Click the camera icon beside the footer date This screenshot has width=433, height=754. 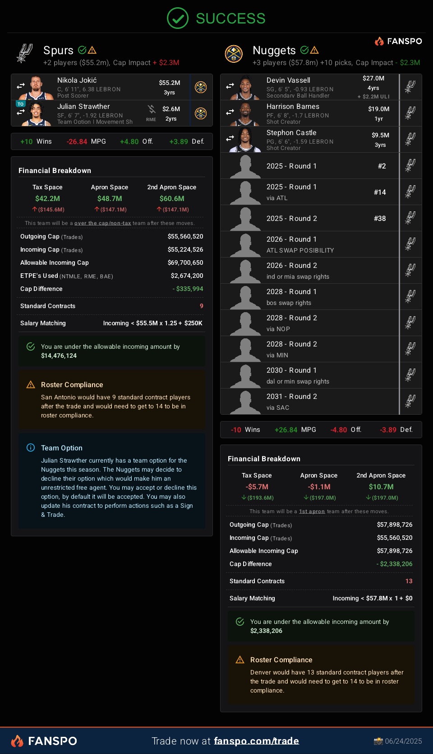tap(378, 741)
